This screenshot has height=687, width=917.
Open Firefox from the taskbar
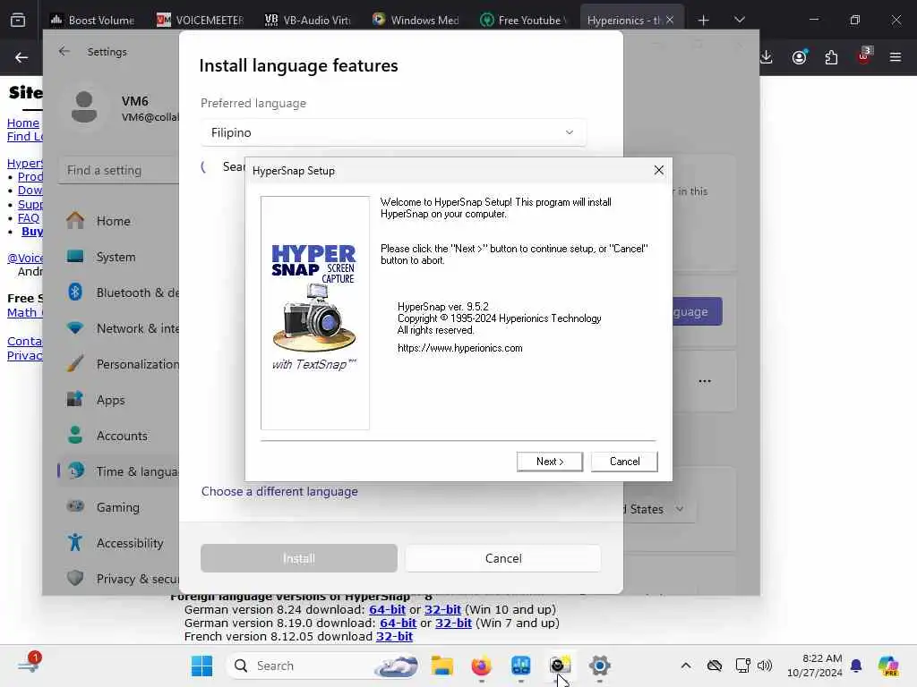[481, 666]
